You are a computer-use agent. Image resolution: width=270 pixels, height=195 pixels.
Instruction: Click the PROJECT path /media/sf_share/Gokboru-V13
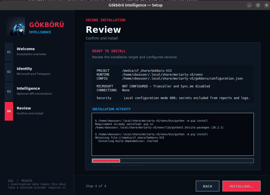click(147, 71)
